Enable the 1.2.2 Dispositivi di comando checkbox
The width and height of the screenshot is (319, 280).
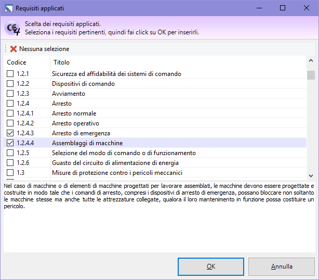coord(10,84)
